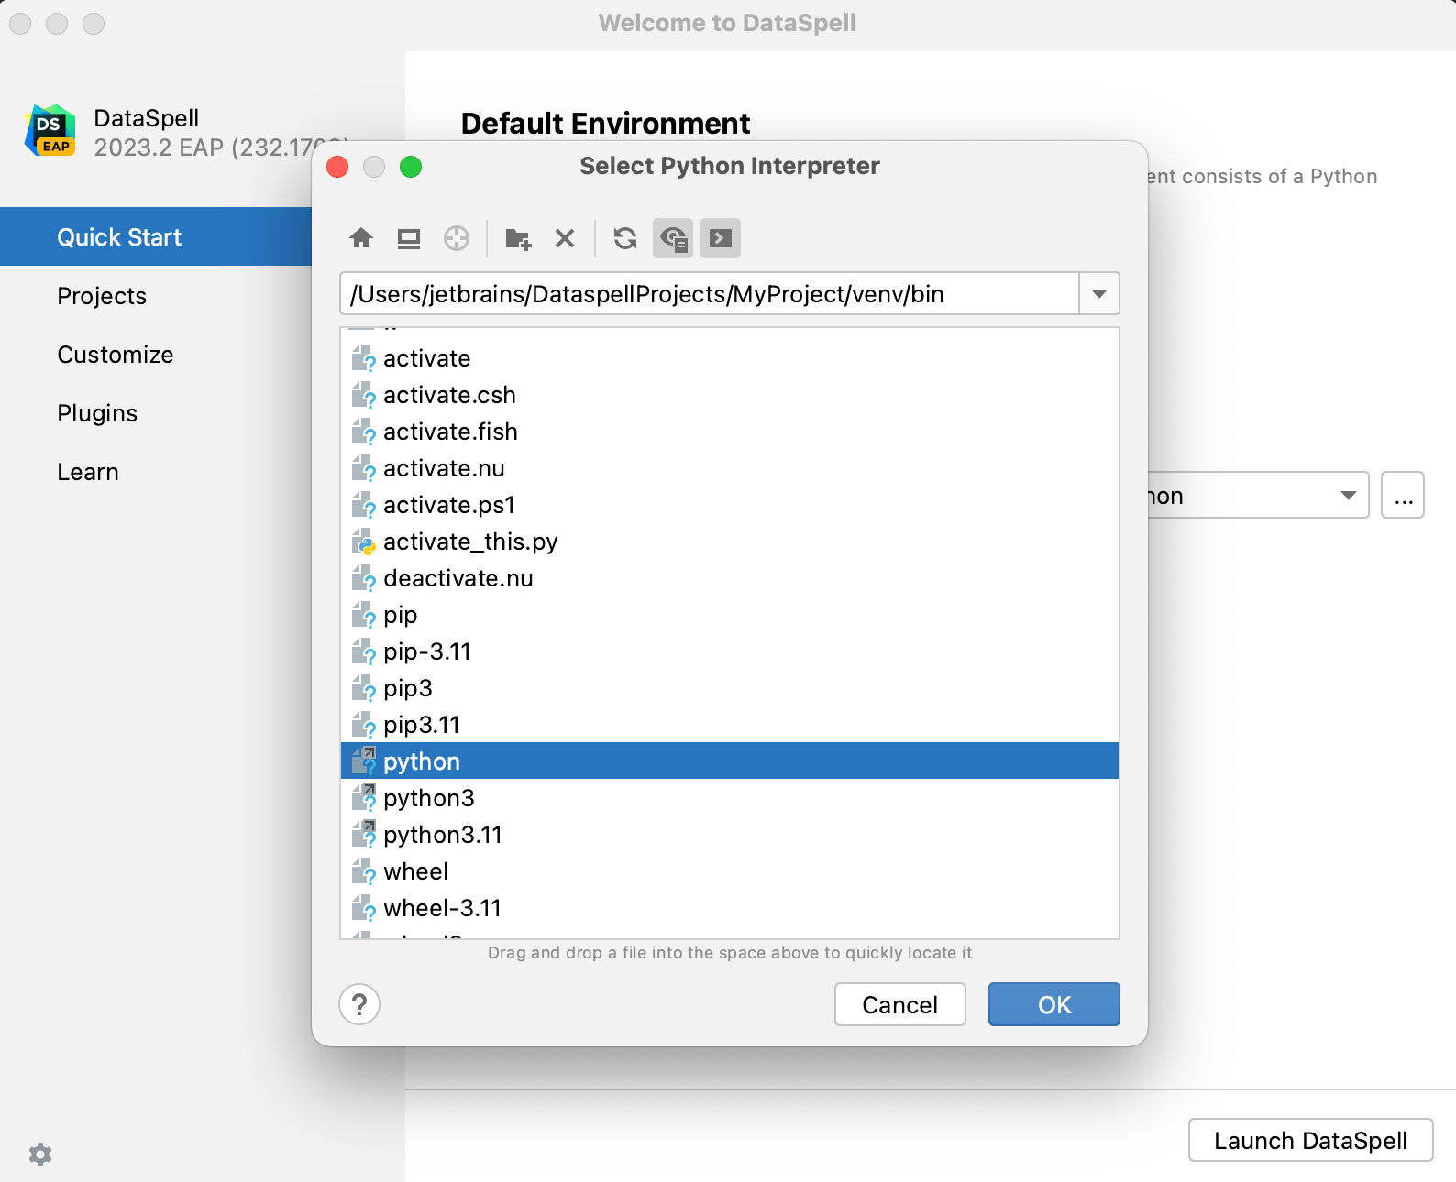
Task: Click the activate_this.py Python file icon
Action: coord(364,542)
